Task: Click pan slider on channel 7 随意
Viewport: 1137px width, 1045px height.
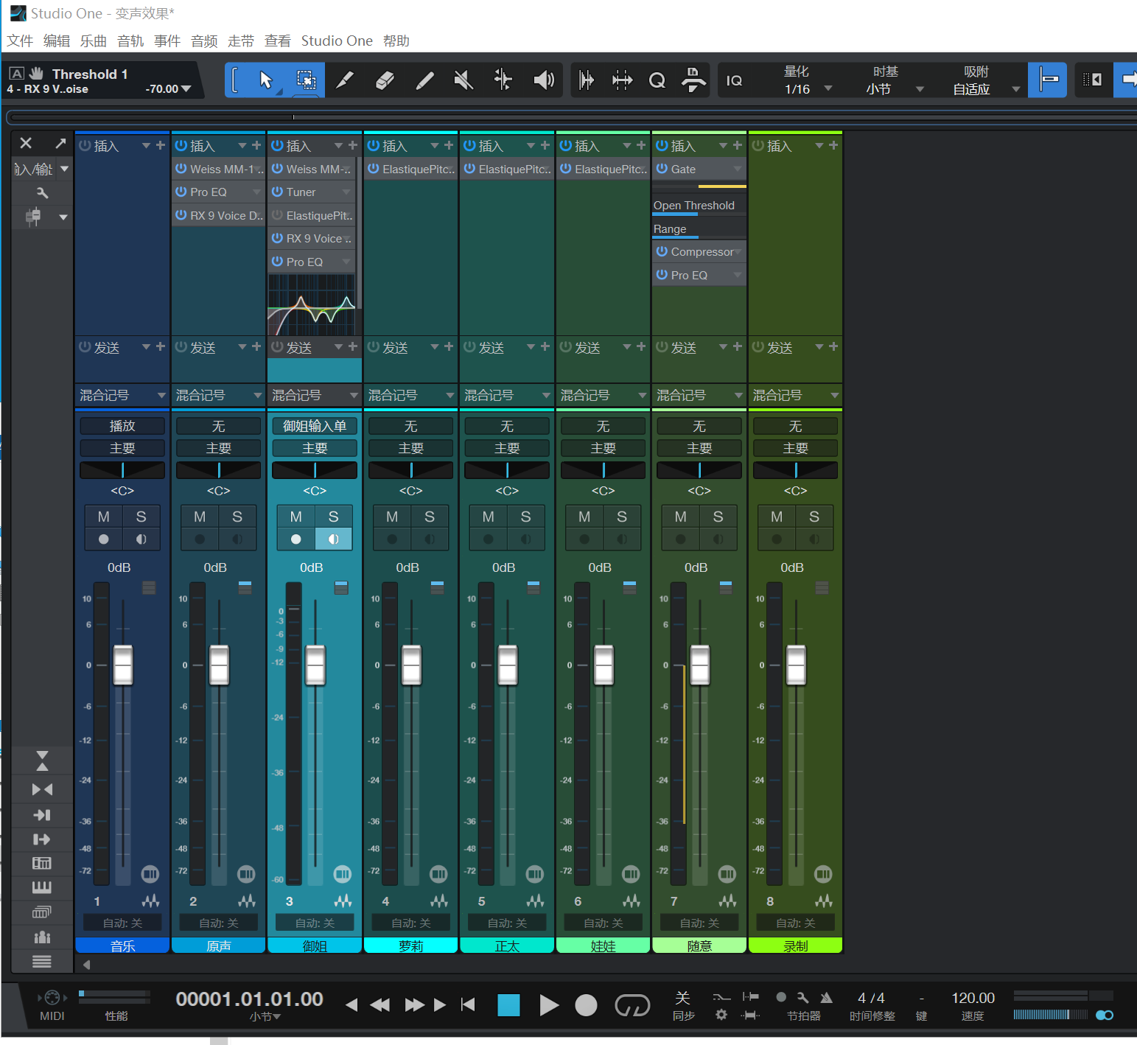Action: click(699, 470)
